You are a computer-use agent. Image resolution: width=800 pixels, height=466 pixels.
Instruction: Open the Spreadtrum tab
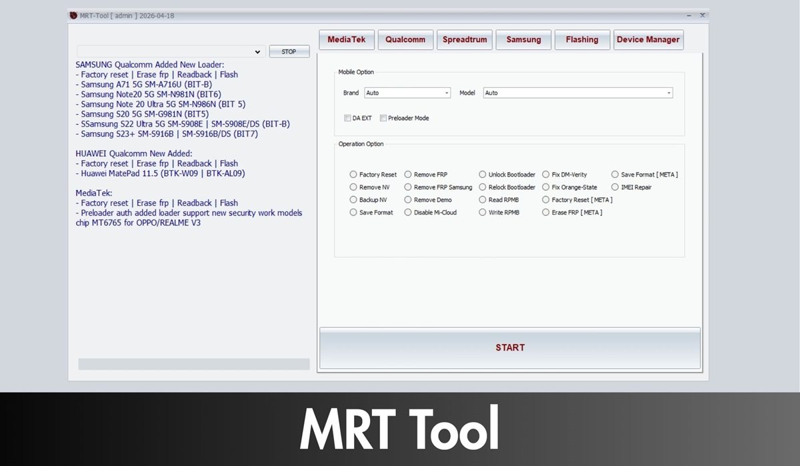[464, 39]
